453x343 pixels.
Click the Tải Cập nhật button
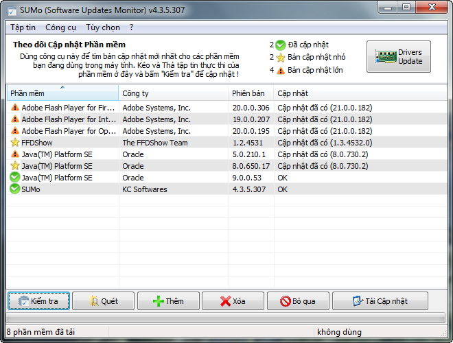coord(380,301)
